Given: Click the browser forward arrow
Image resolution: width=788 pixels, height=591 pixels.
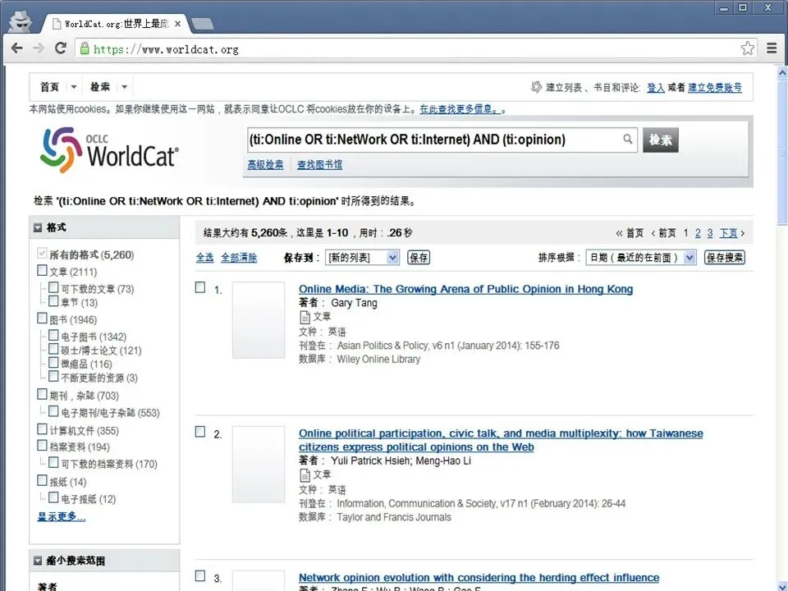Looking at the screenshot, I should pos(39,48).
